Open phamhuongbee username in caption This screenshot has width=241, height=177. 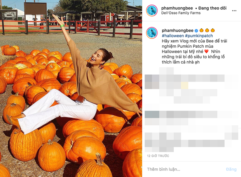(x=178, y=31)
